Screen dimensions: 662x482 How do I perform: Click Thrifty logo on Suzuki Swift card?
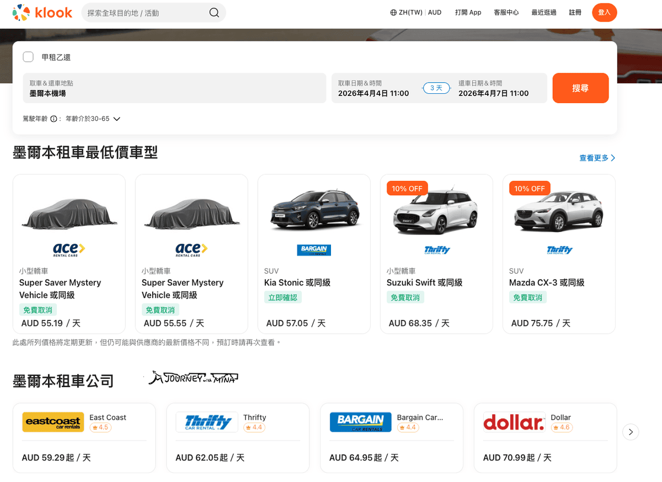[x=437, y=250]
